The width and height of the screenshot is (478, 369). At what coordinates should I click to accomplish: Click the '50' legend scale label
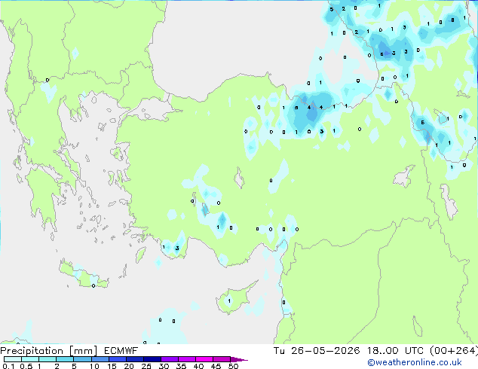(x=233, y=366)
